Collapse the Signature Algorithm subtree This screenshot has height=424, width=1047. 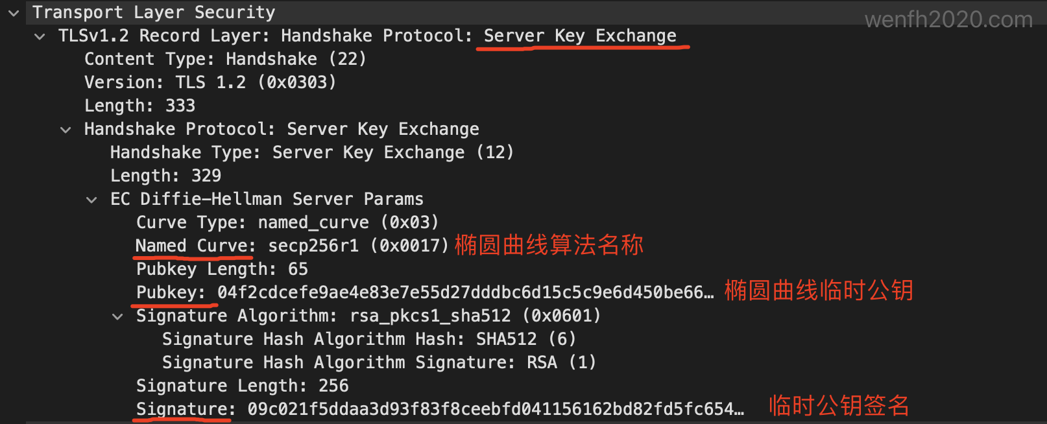click(117, 316)
